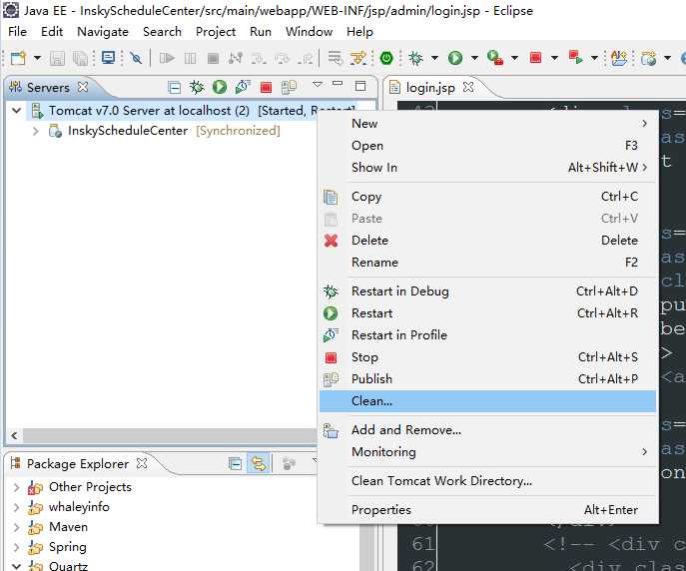Image resolution: width=686 pixels, height=571 pixels.
Task: Expand the whaleyinfo working set
Action: tap(17, 507)
